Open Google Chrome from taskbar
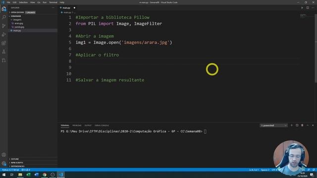 point(45,175)
